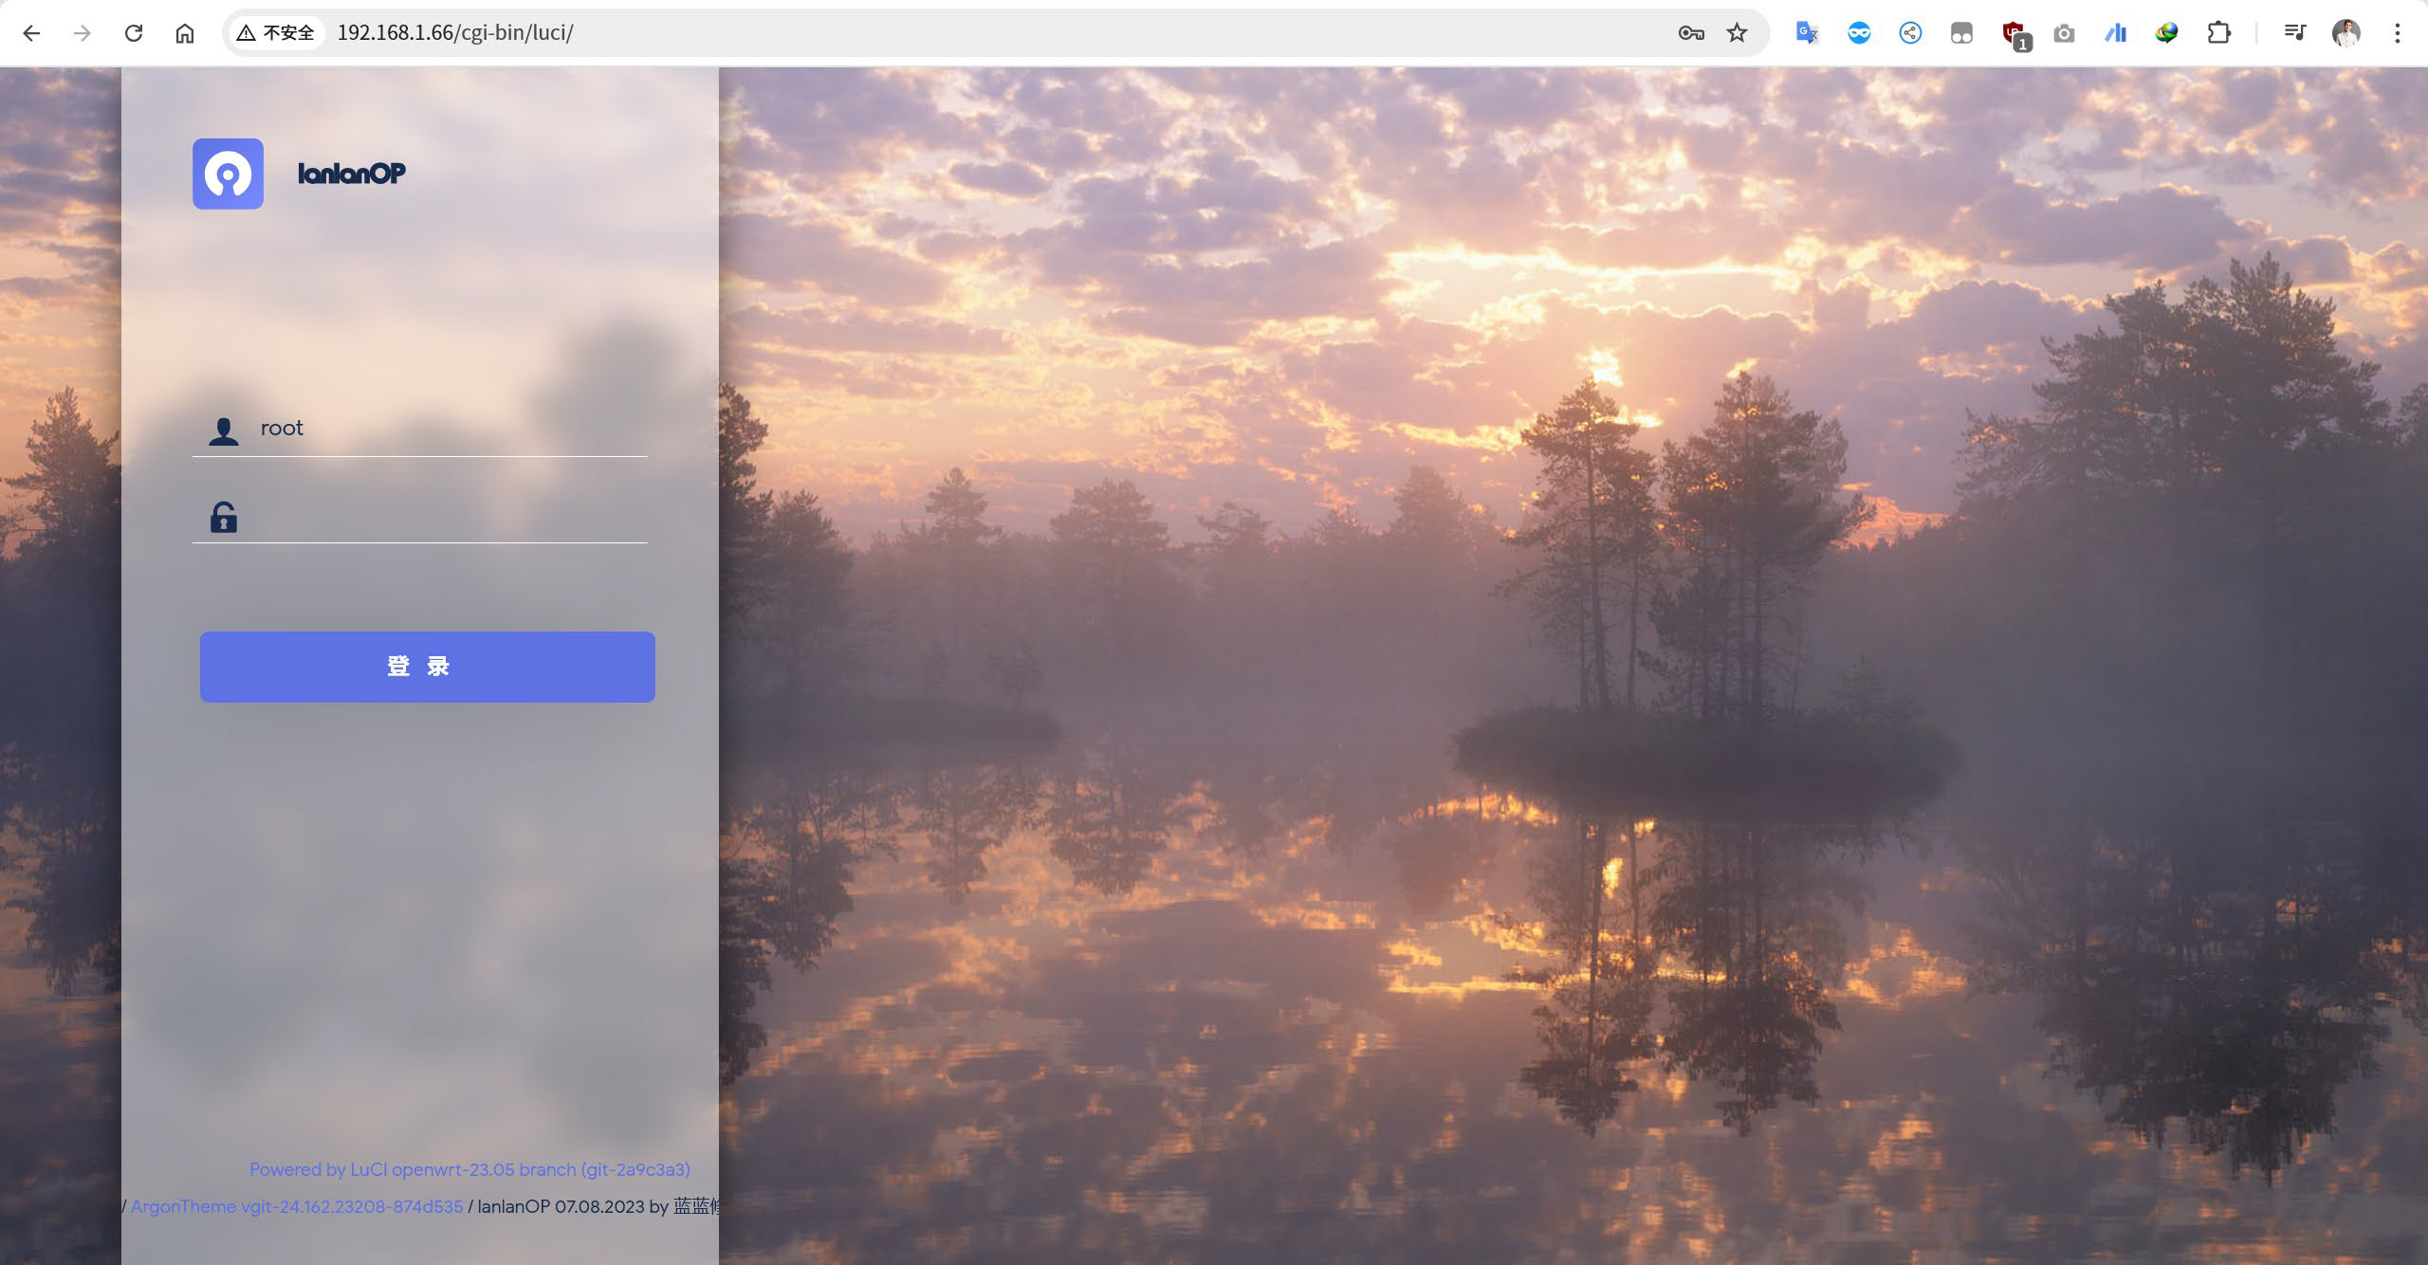Image resolution: width=2428 pixels, height=1265 pixels.
Task: Show site info for 不安全 warning
Action: (275, 33)
